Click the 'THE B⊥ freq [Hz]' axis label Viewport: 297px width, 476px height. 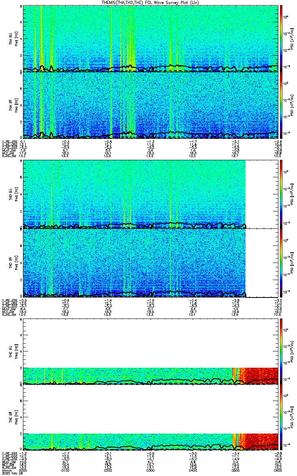tap(13, 351)
